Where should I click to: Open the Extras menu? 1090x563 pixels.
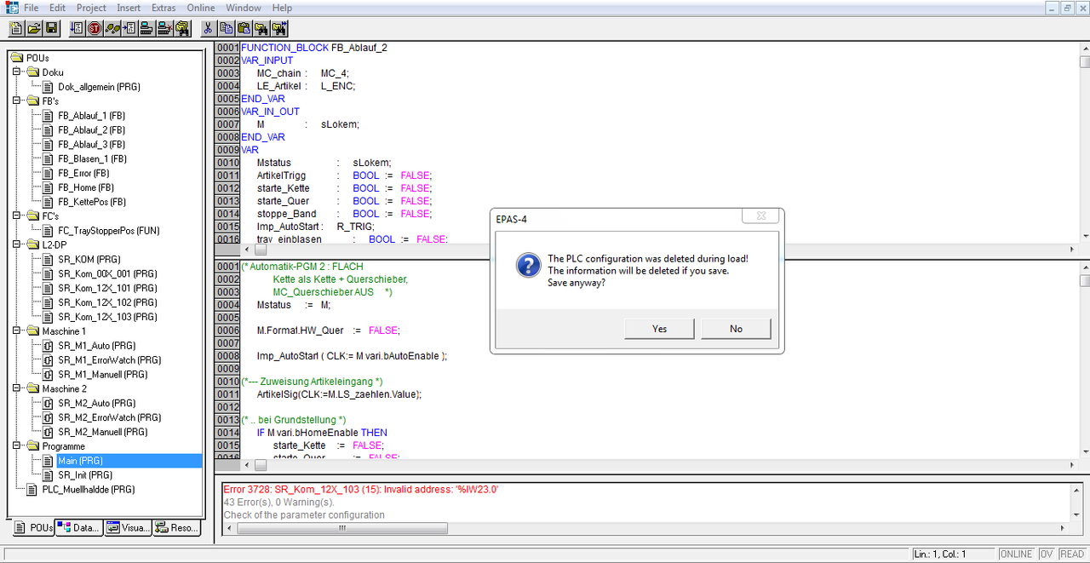(163, 8)
